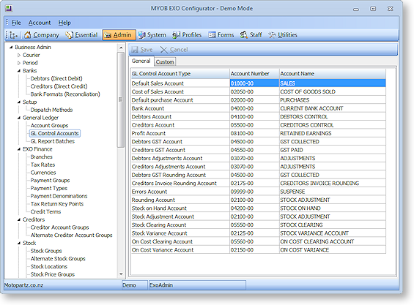Viewport: 414px width, 305px height.
Task: Select the System toolbar icon
Action: [141, 35]
